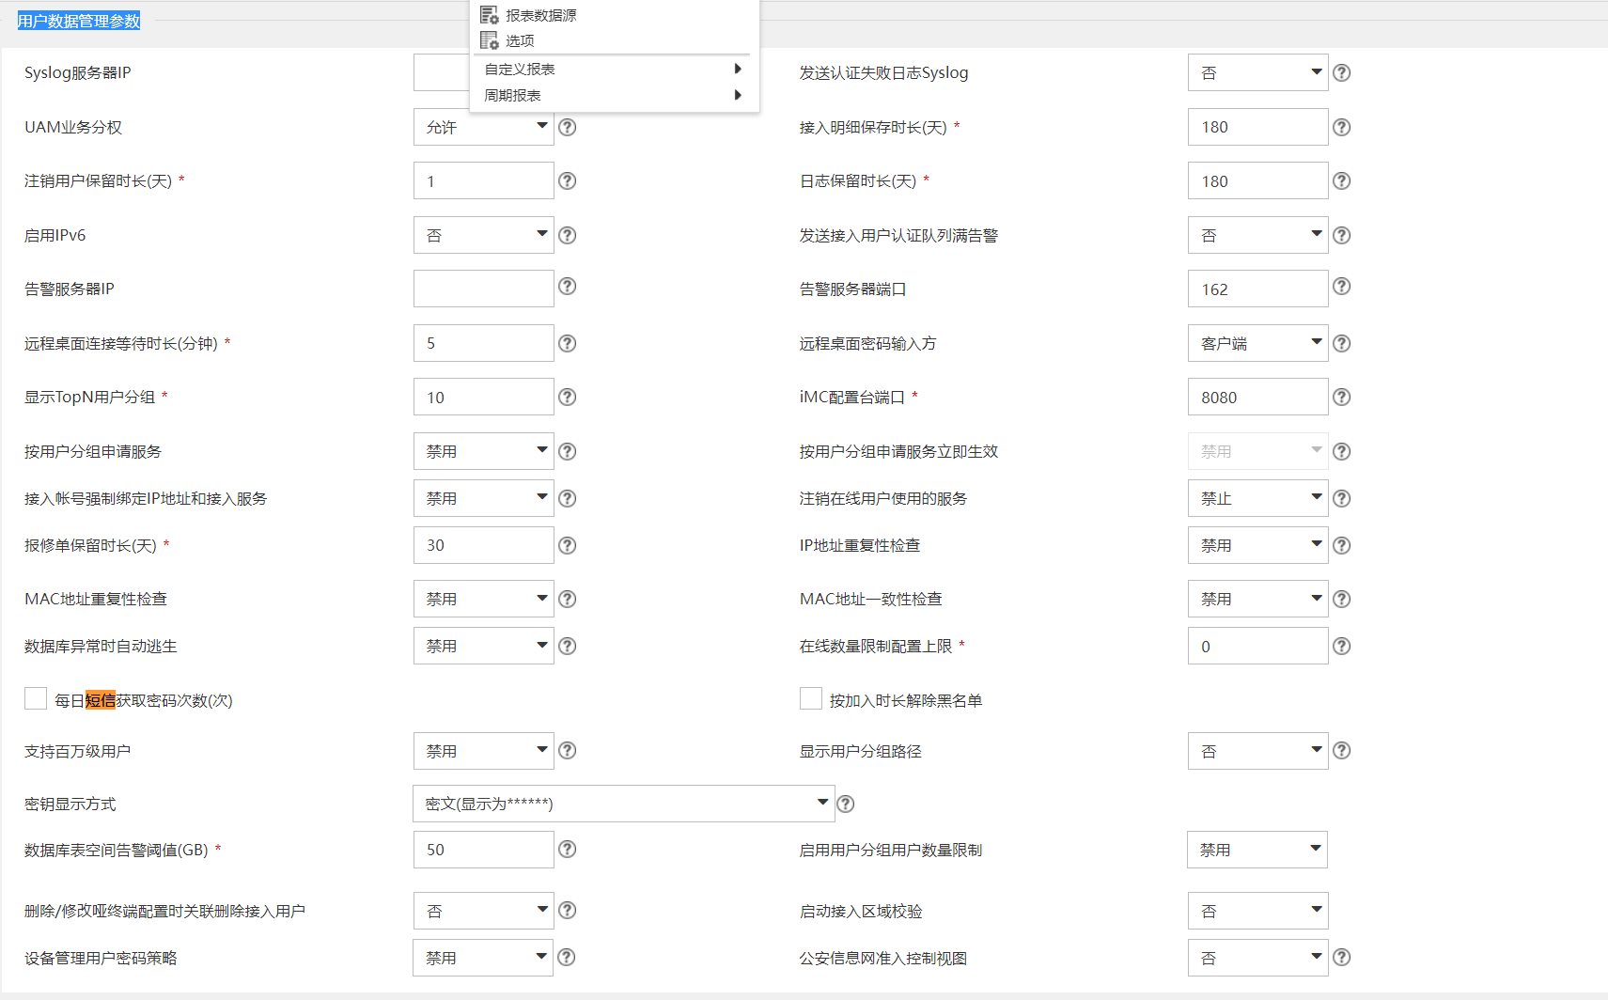Viewport: 1608px width, 1000px height.
Task: Open 启动接入区域校验 dropdown
Action: click(x=1257, y=911)
